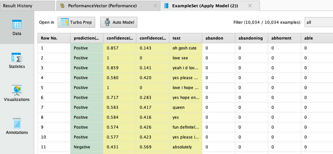Viewport: 333px width, 154px height.
Task: Select the 'yes hope en...' text cell
Action: [186, 97]
